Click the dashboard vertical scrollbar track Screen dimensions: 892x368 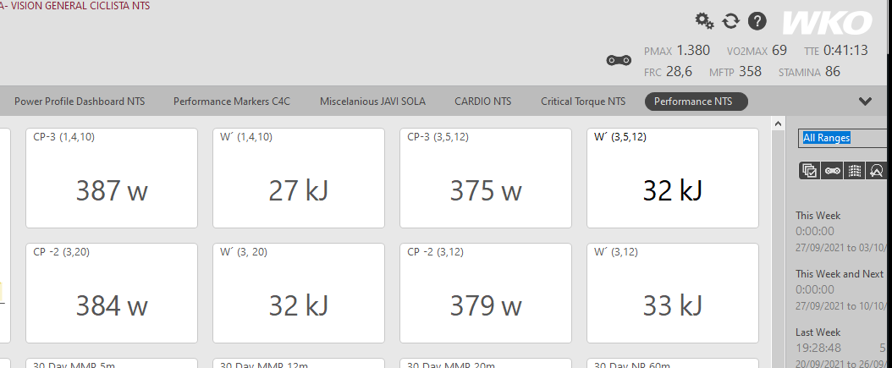(x=778, y=249)
